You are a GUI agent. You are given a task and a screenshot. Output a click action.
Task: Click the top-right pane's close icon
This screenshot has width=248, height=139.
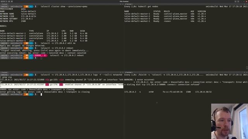pyautogui.click(x=247, y=4)
